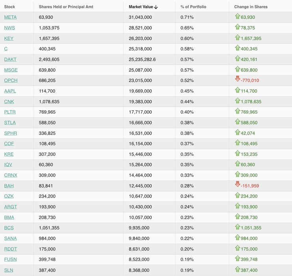
Task: Open the KRE stock link
Action: (x=9, y=154)
